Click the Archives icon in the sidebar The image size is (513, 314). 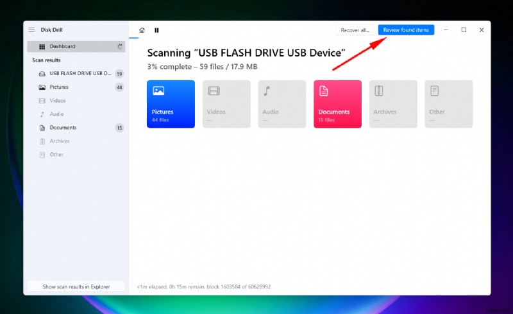pos(42,141)
